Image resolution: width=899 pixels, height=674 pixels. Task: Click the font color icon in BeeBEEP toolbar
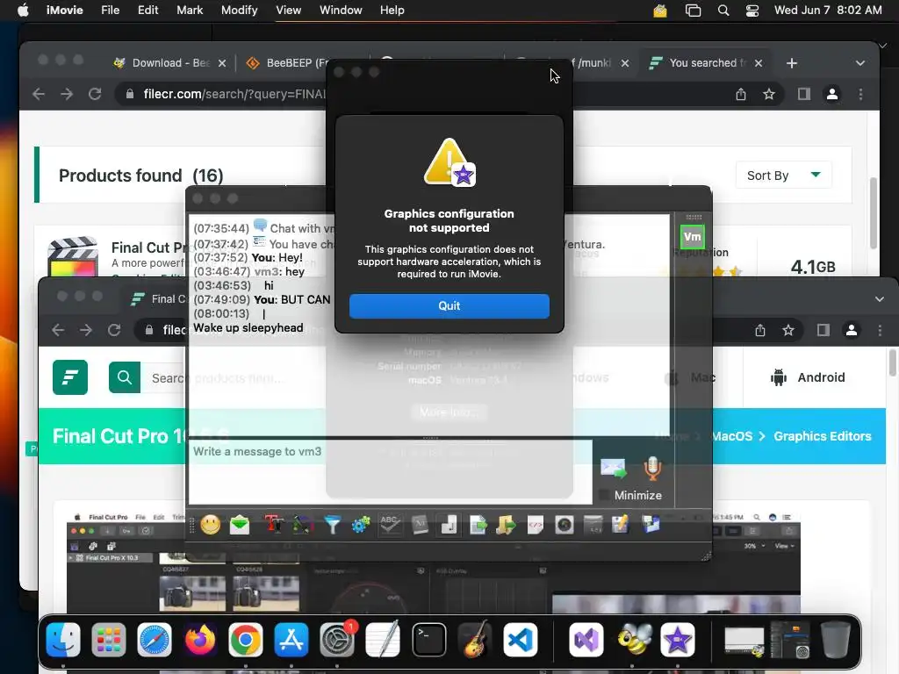coord(303,525)
